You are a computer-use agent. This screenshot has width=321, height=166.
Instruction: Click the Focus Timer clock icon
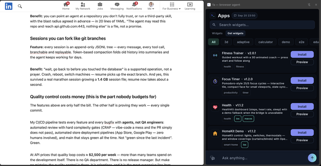(215, 81)
